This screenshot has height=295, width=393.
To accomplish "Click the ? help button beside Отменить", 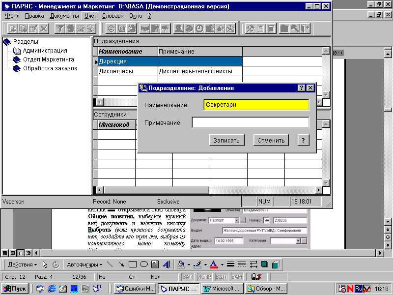I will 303,140.
